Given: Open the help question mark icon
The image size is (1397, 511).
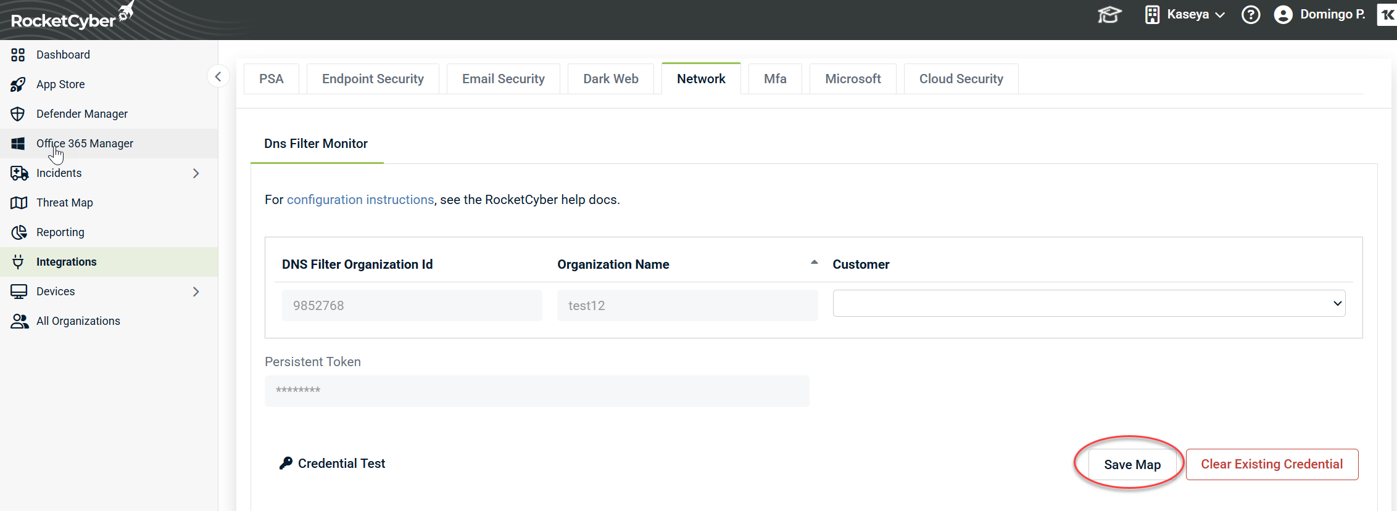Looking at the screenshot, I should tap(1251, 15).
